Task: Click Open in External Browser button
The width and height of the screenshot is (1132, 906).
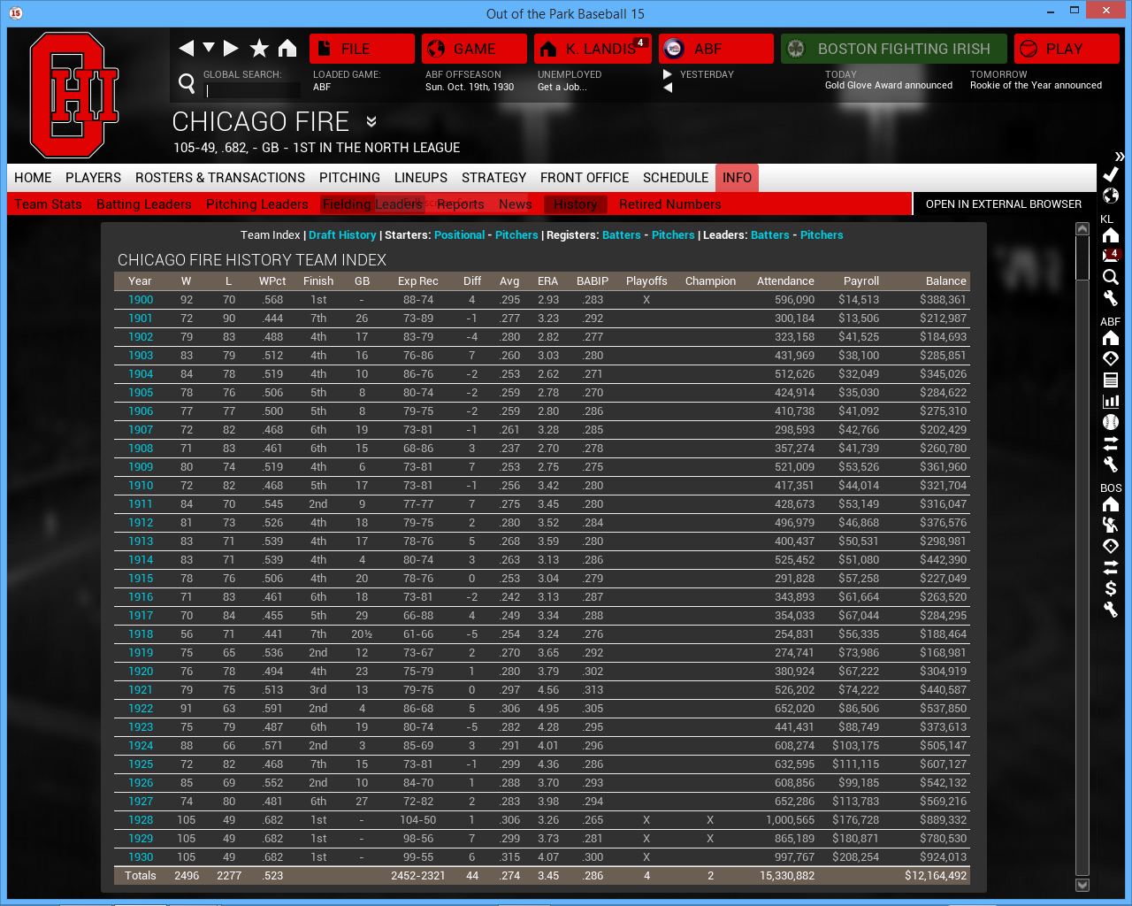Action: [1003, 204]
